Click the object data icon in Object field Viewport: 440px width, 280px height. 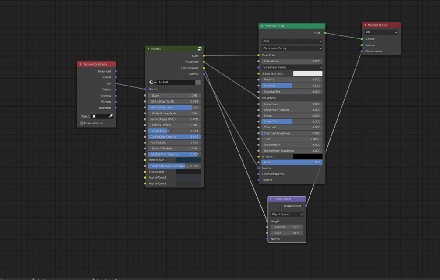(x=94, y=116)
